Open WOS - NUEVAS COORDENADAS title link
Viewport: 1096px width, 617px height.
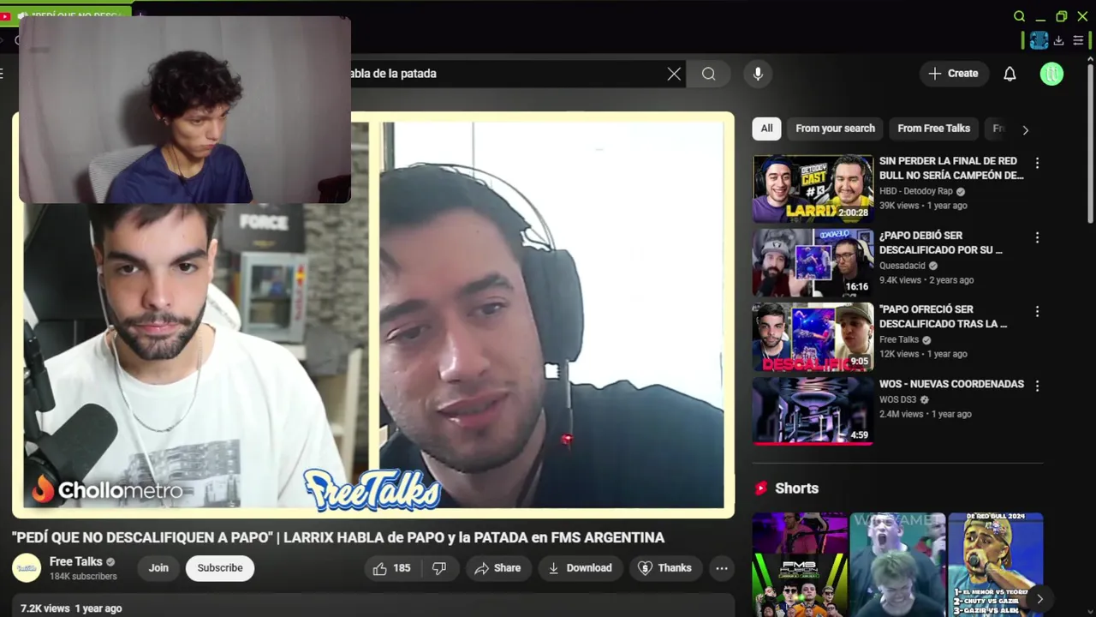951,384
